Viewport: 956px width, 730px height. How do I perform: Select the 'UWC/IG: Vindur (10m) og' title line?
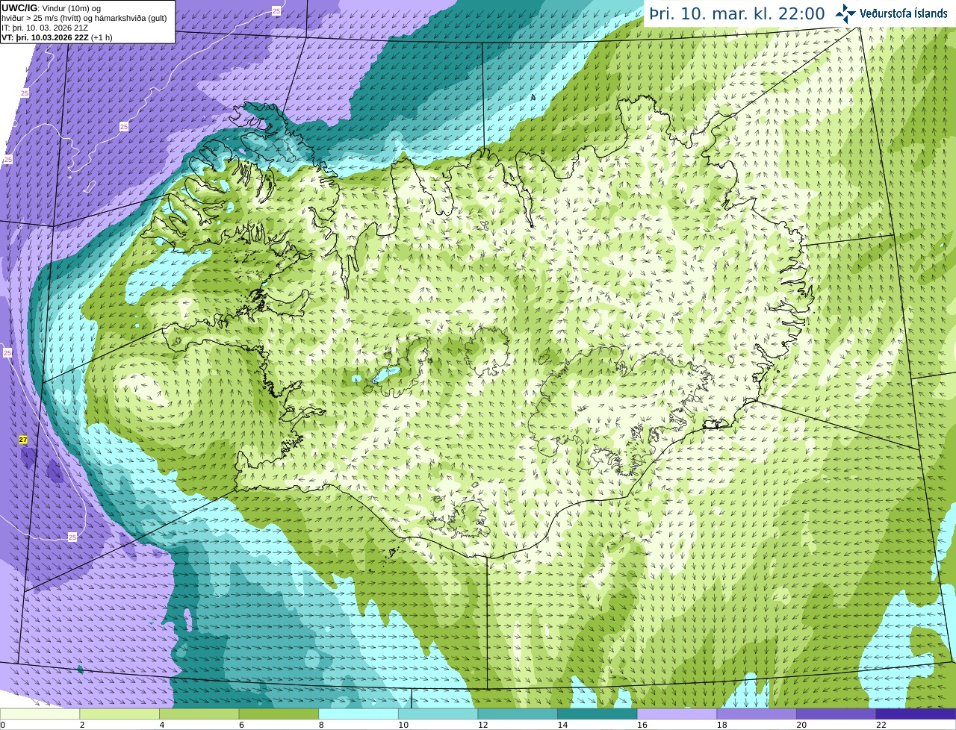[x=52, y=8]
